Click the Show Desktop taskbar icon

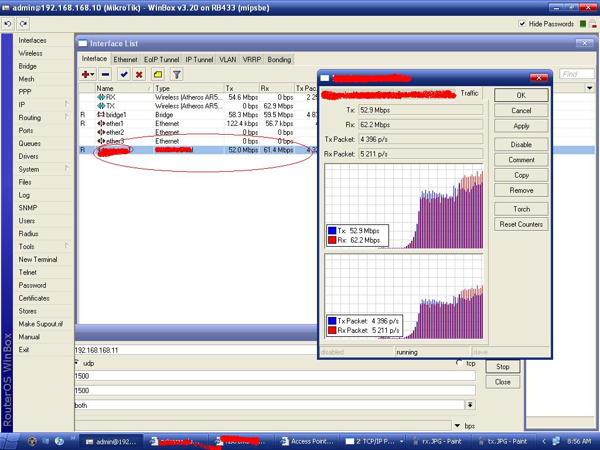click(46, 441)
